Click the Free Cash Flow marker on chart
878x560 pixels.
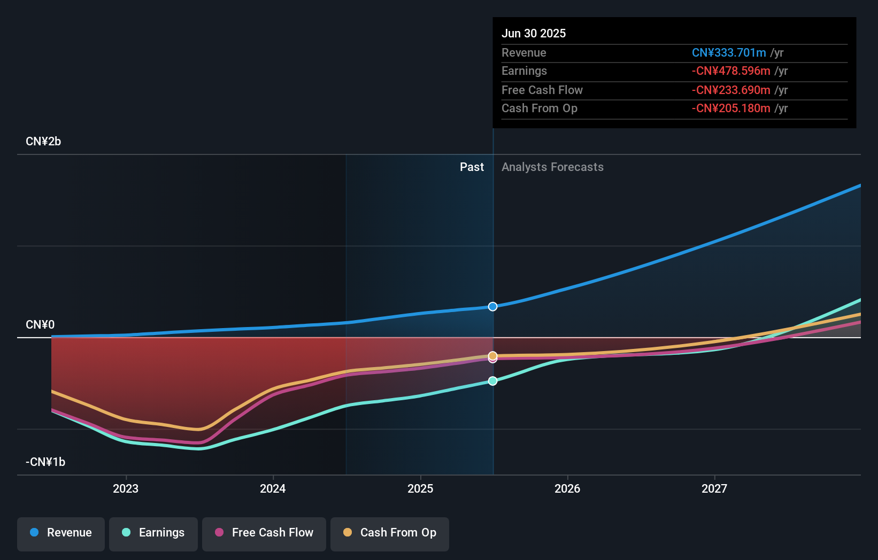[492, 359]
